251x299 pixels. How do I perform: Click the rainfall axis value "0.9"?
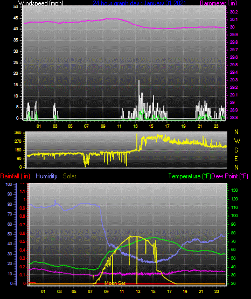23,208
